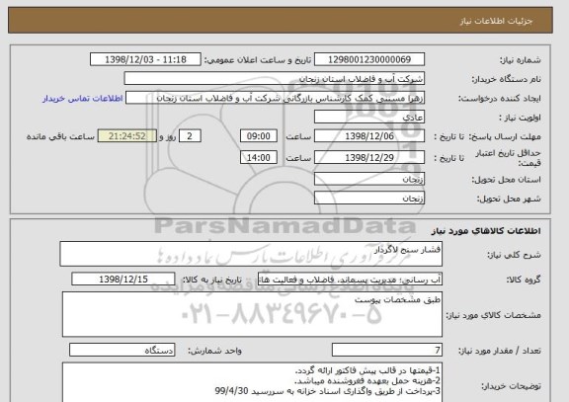This screenshot has height=402, width=569.
Task: Click the priority field showing عادی
Action: [369, 118]
